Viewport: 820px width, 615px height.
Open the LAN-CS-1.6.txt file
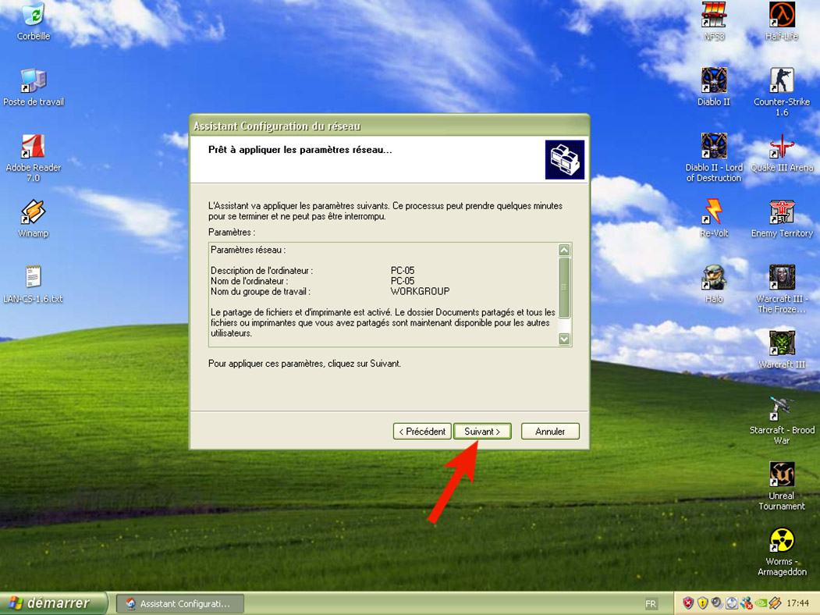(33, 278)
